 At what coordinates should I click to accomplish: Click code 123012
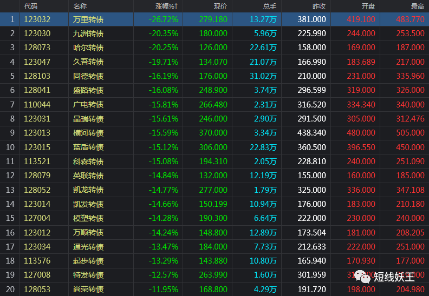pos(37,232)
